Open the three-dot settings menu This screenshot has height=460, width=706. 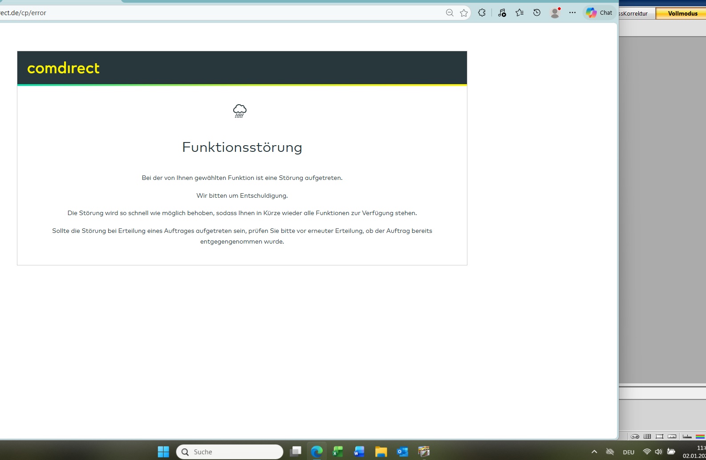click(x=572, y=13)
